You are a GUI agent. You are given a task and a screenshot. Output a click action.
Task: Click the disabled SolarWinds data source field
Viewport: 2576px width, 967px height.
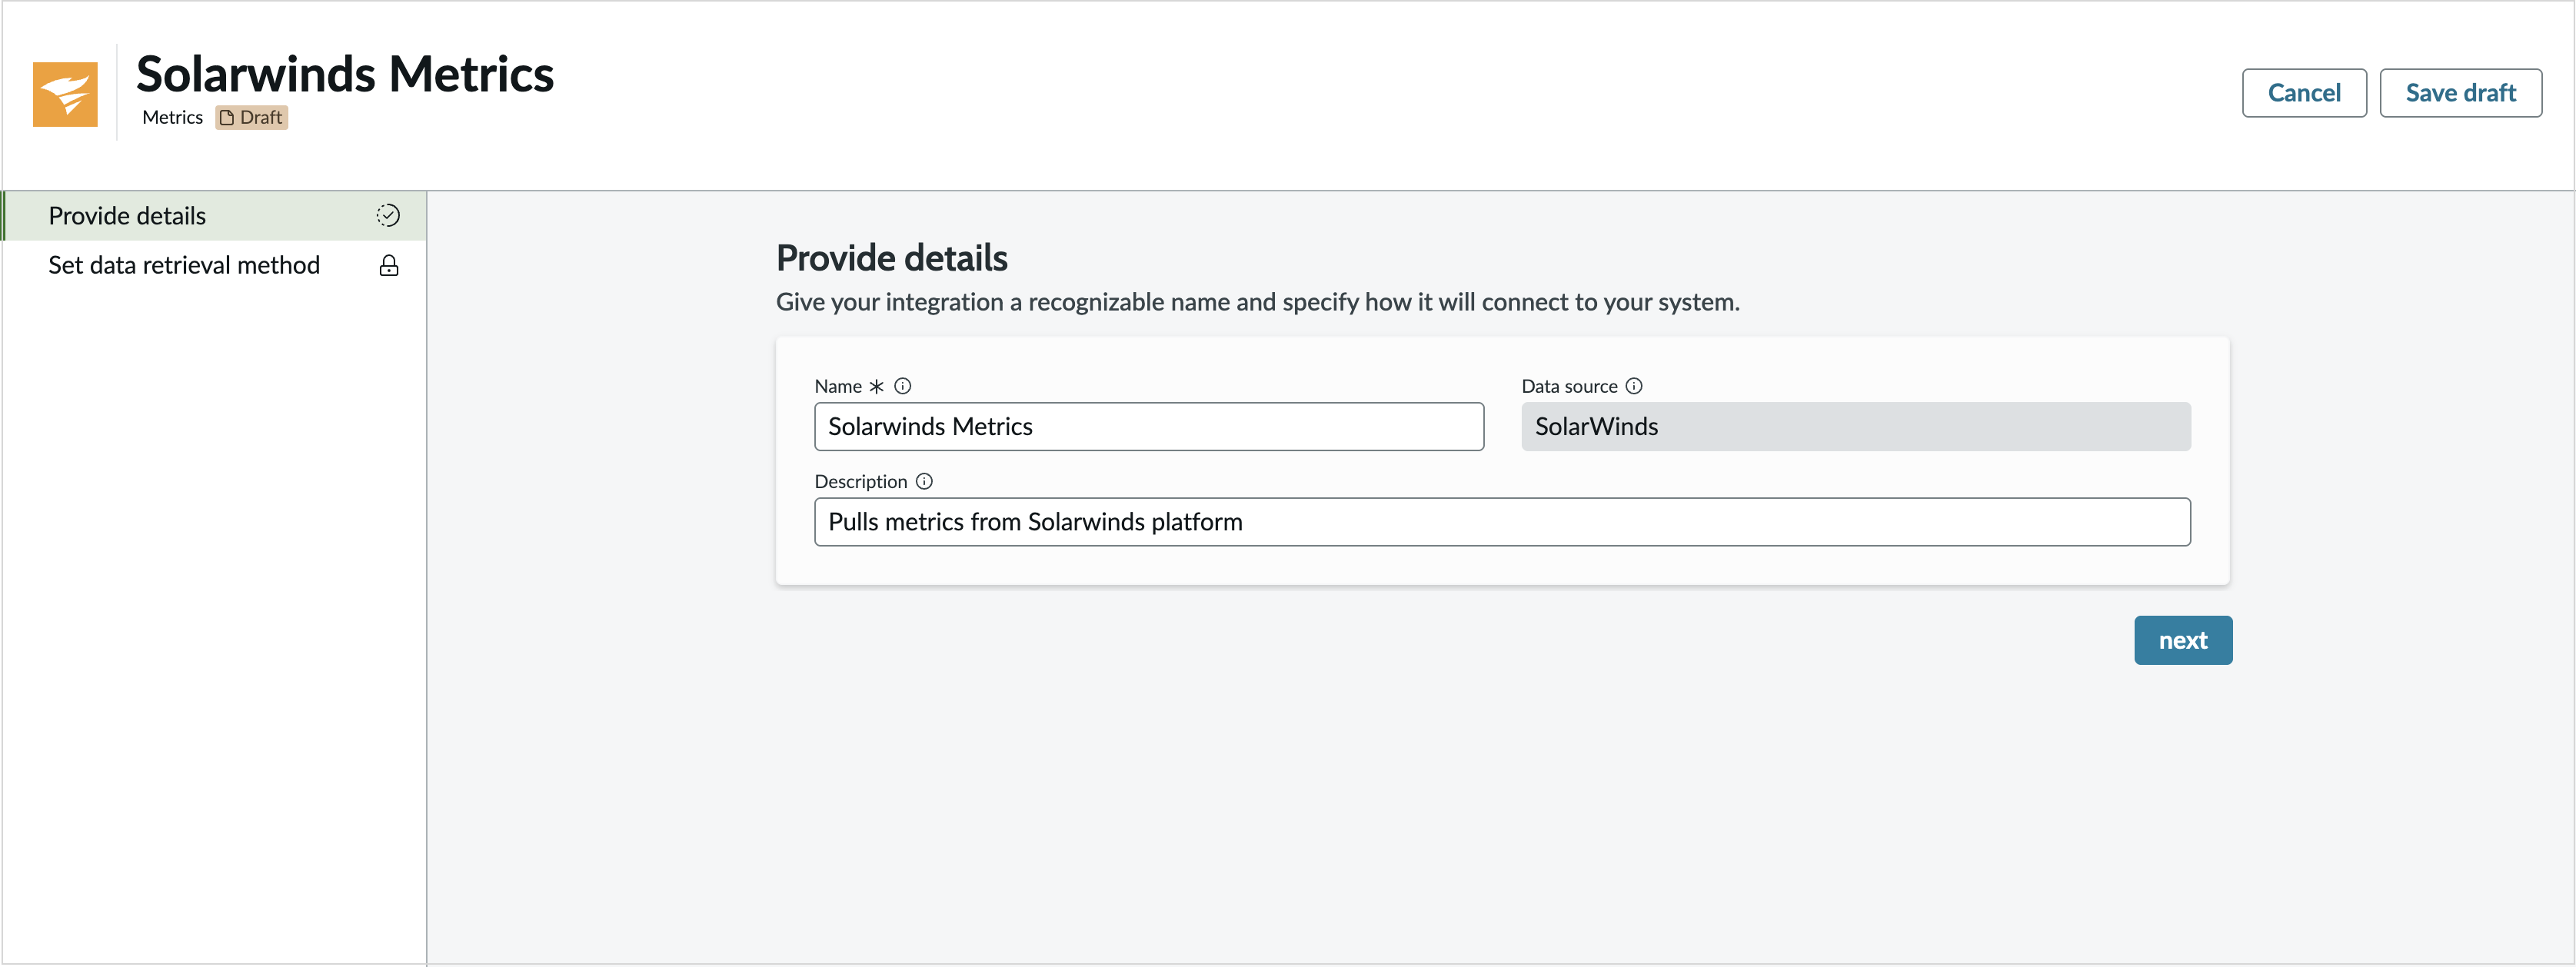click(x=1856, y=427)
